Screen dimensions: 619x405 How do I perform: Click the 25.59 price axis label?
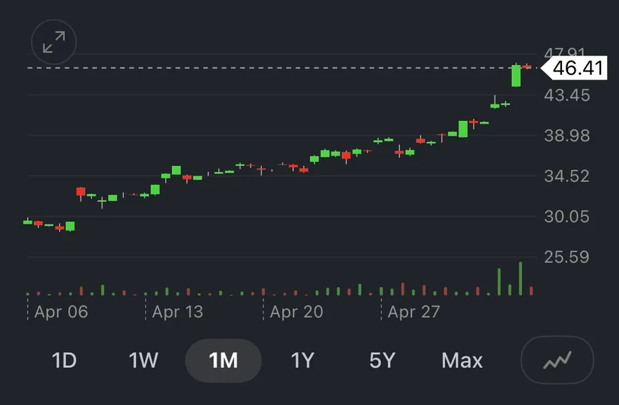point(567,257)
